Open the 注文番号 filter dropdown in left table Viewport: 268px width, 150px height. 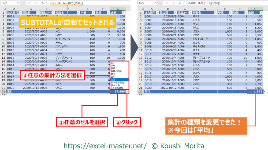tap(20, 13)
